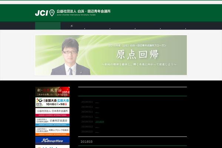222x148 pixels.
Task: Open the 全国大会 広島大会 banner
Action: click(53, 102)
